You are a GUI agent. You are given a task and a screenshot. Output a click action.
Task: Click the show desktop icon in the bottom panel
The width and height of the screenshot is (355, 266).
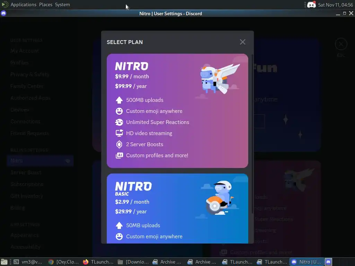click(4, 262)
